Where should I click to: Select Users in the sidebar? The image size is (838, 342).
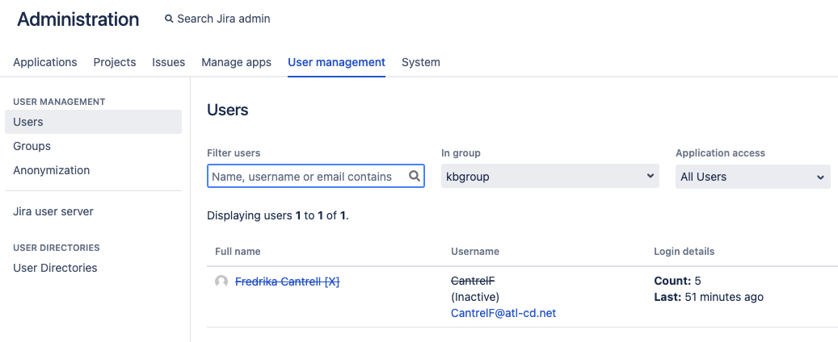tap(28, 122)
